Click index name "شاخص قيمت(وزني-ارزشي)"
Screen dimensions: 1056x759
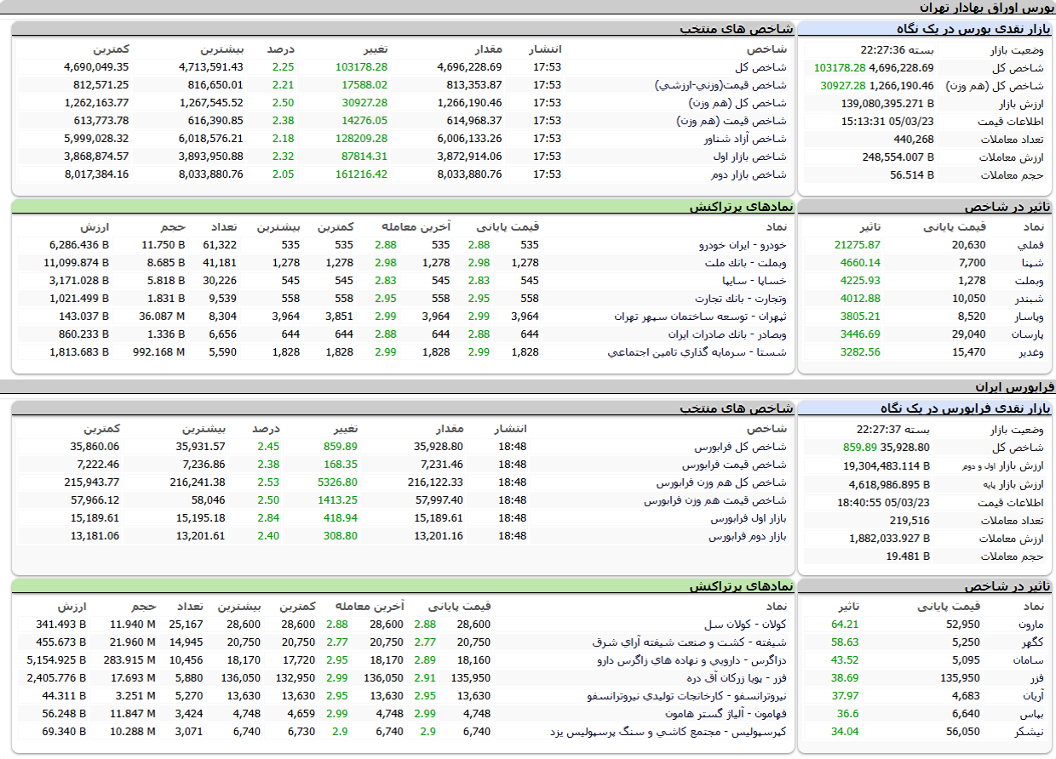click(x=721, y=85)
